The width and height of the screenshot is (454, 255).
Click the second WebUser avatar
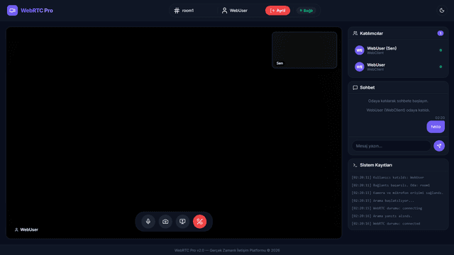point(360,67)
